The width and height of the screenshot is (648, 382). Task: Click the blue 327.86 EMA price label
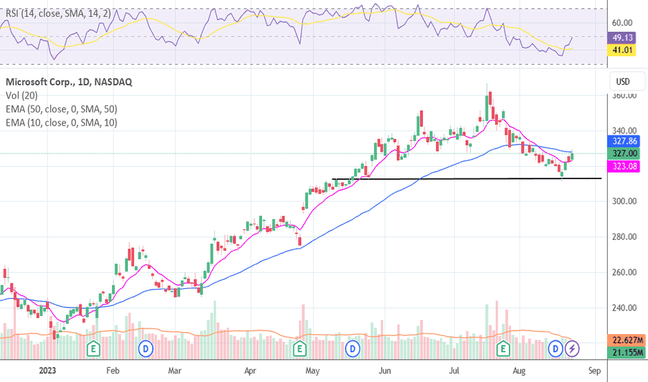coord(624,141)
